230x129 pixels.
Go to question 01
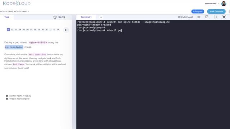[8, 29]
